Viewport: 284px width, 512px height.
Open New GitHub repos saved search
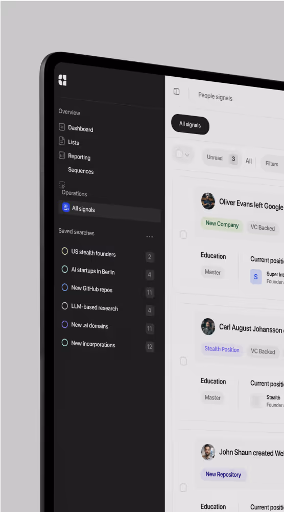pos(91,288)
